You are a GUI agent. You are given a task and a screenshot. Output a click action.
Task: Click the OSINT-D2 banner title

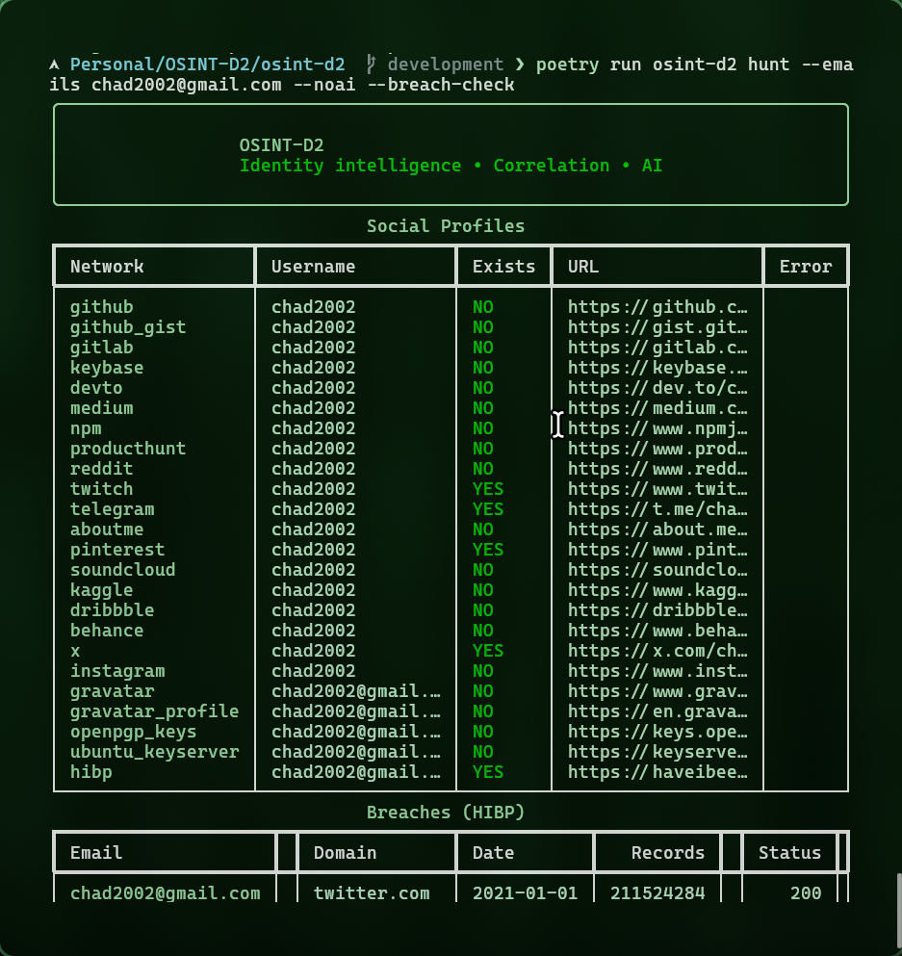[281, 145]
